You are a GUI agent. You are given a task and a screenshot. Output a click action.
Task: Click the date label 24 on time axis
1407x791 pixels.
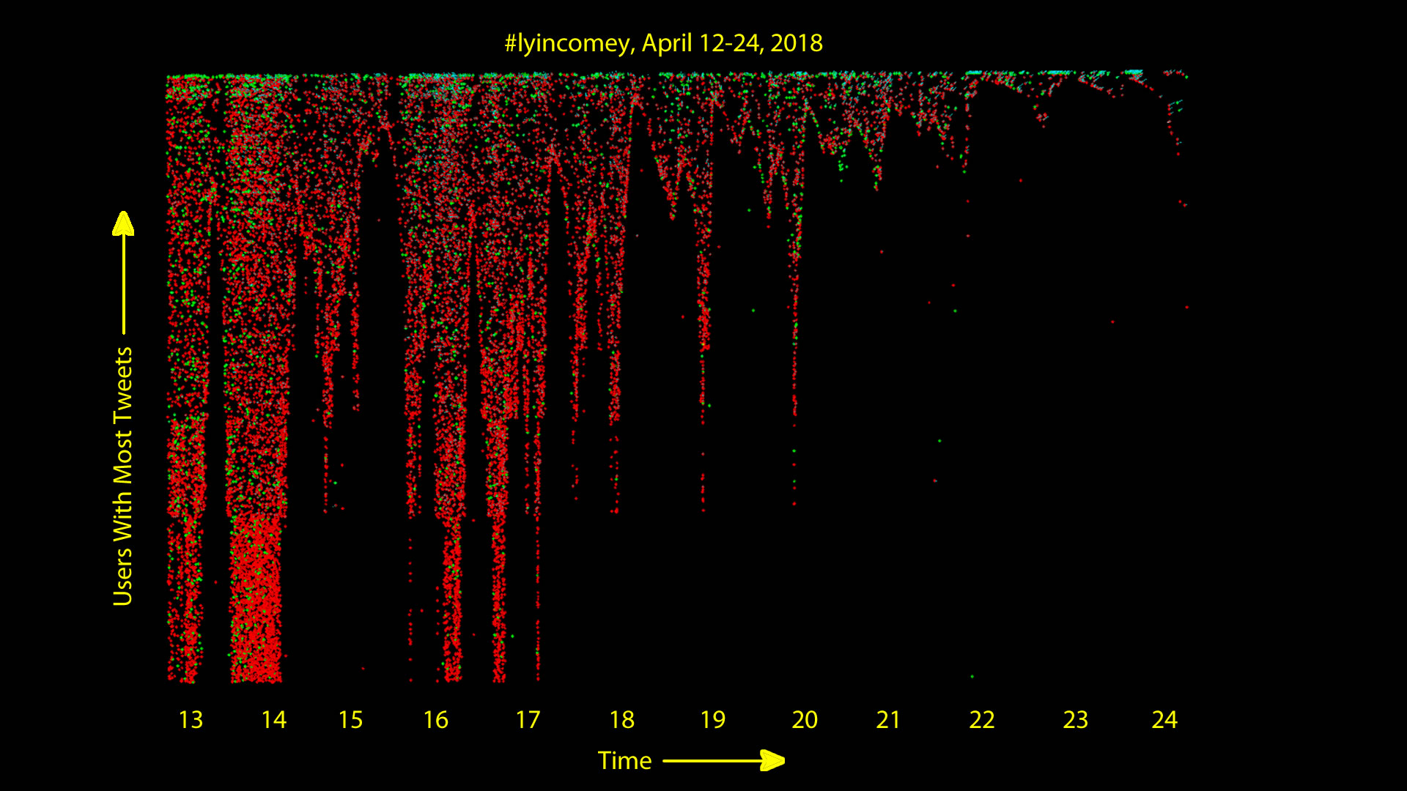pyautogui.click(x=1164, y=720)
